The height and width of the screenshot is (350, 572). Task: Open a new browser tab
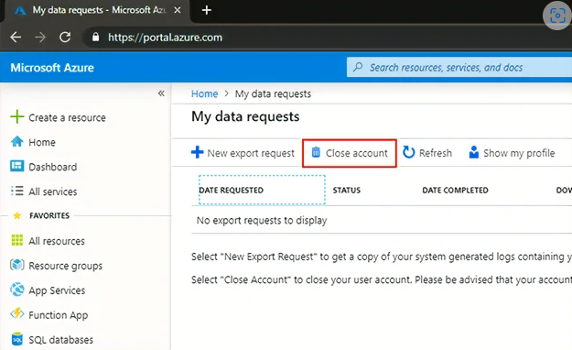(207, 10)
